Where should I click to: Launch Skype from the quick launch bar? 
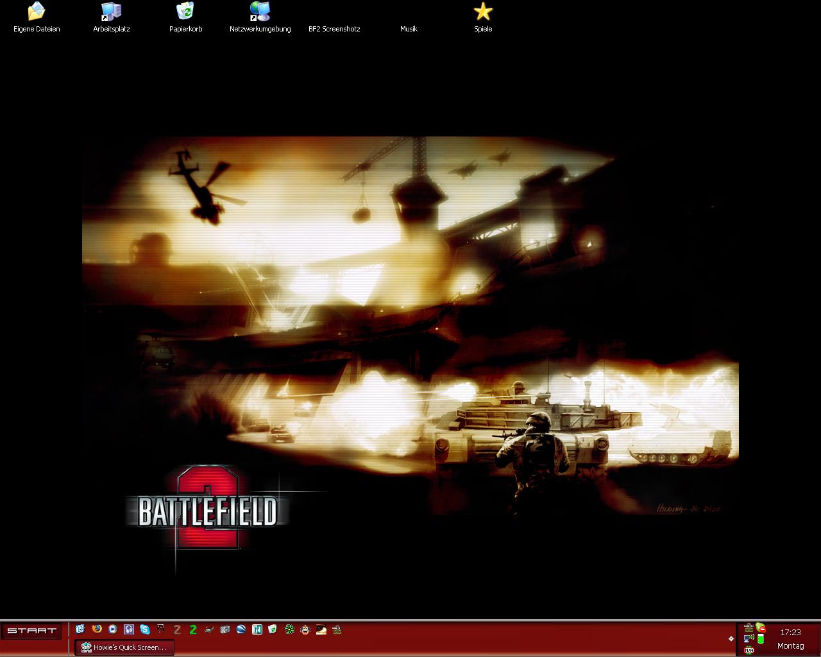pyautogui.click(x=145, y=629)
